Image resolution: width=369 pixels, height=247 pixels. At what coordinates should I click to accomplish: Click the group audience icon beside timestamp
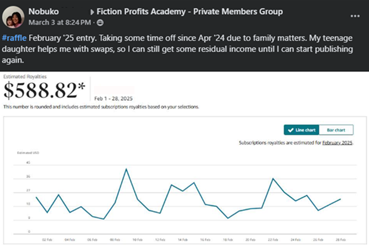pyautogui.click(x=100, y=22)
